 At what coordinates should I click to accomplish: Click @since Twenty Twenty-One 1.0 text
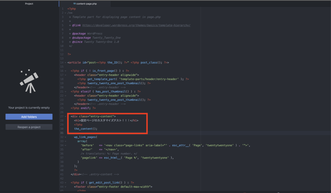[95, 42]
